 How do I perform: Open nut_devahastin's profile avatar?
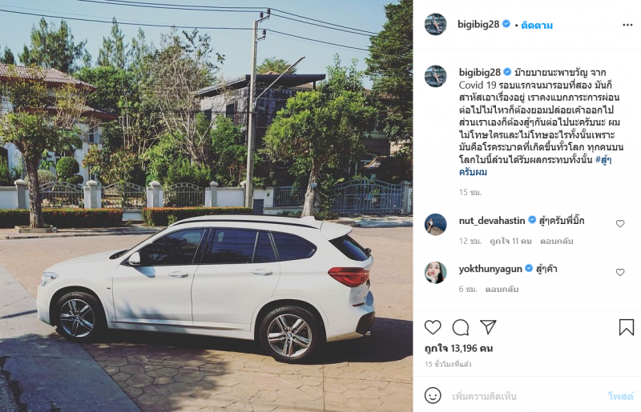coord(435,224)
